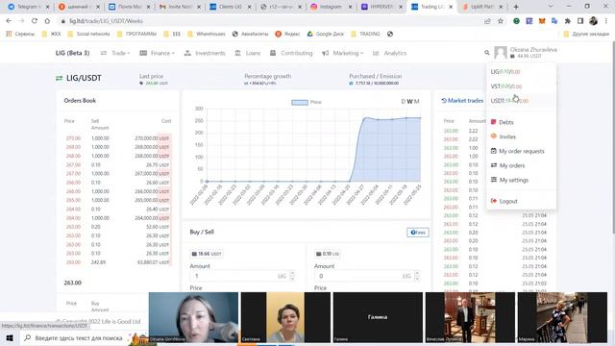Open the Google Диск bookmark
This screenshot has height=346, width=615.
click(326, 35)
